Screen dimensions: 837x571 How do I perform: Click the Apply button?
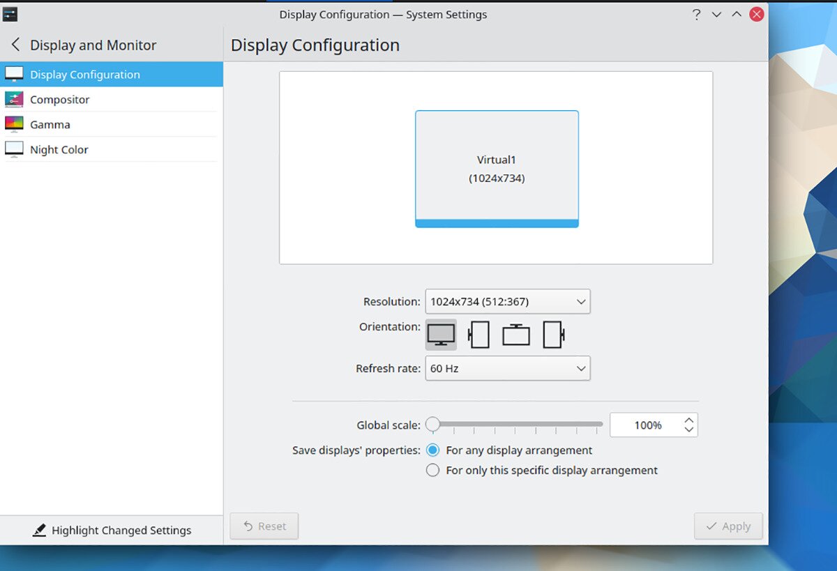[x=728, y=526]
